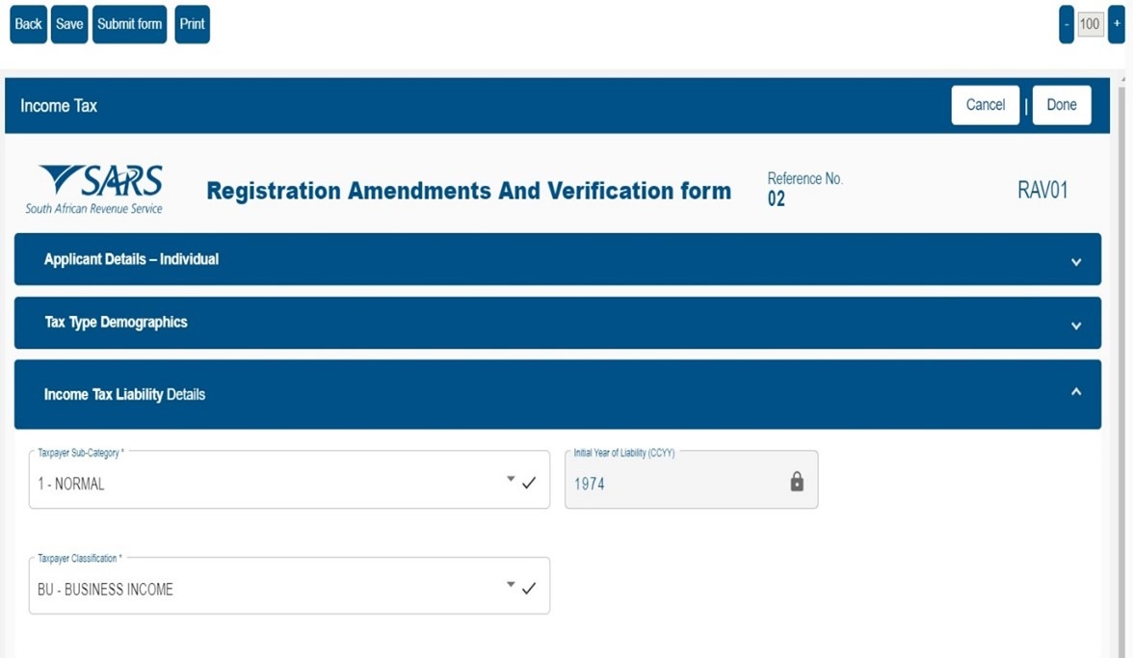Expand the Applicant Details – Individual section

coord(1076,261)
